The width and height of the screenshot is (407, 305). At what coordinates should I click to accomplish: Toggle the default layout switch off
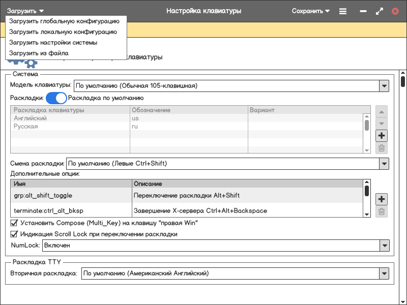pyautogui.click(x=56, y=98)
